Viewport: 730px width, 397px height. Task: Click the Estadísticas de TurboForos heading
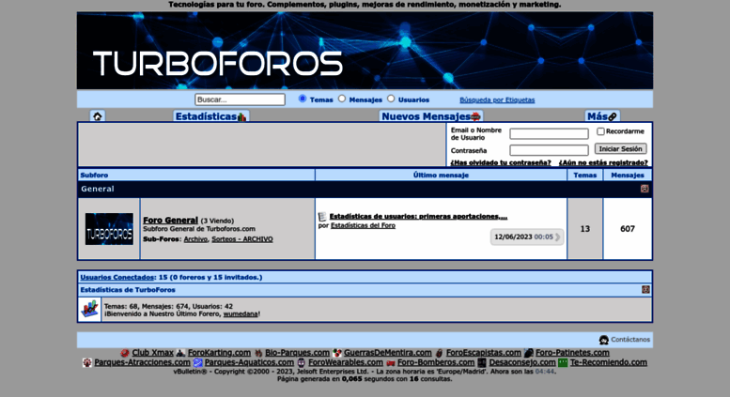[128, 290]
